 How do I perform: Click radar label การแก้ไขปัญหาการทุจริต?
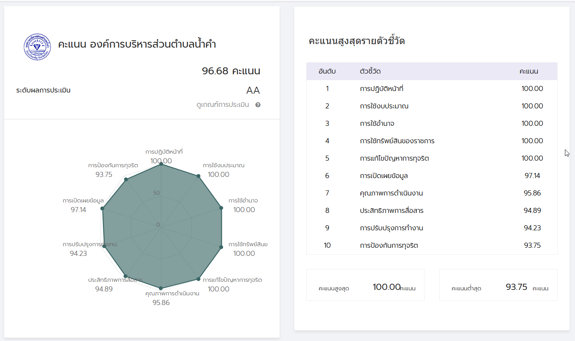pyautogui.click(x=232, y=280)
